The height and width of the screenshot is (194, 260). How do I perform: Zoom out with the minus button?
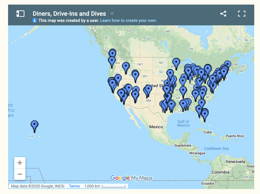[x=20, y=174]
